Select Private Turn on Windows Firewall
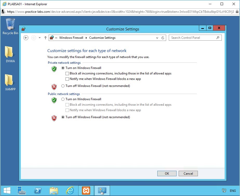240x196 pixels. (x=63, y=68)
